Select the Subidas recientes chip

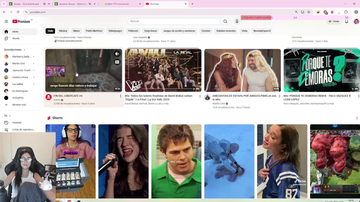tap(226, 31)
